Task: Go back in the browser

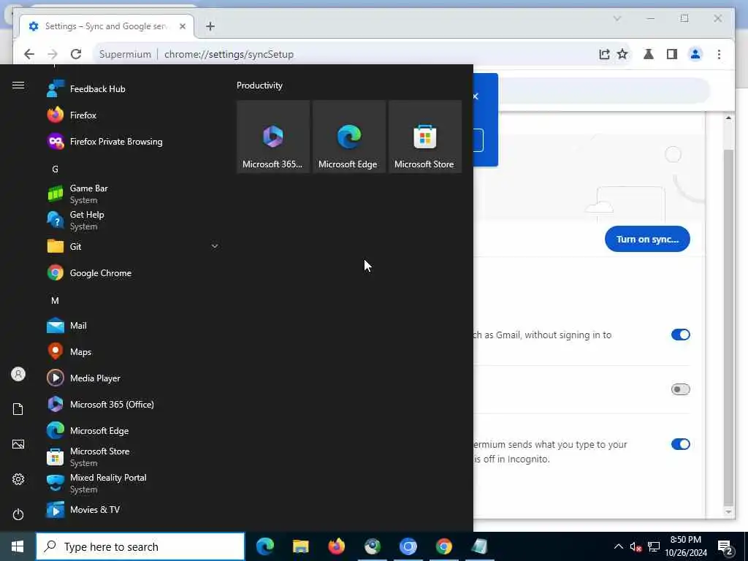Action: tap(29, 54)
